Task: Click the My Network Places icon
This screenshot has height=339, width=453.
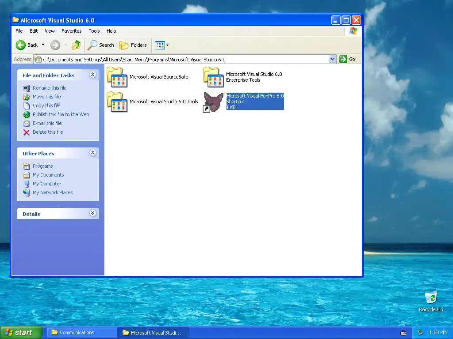Action: 27,192
